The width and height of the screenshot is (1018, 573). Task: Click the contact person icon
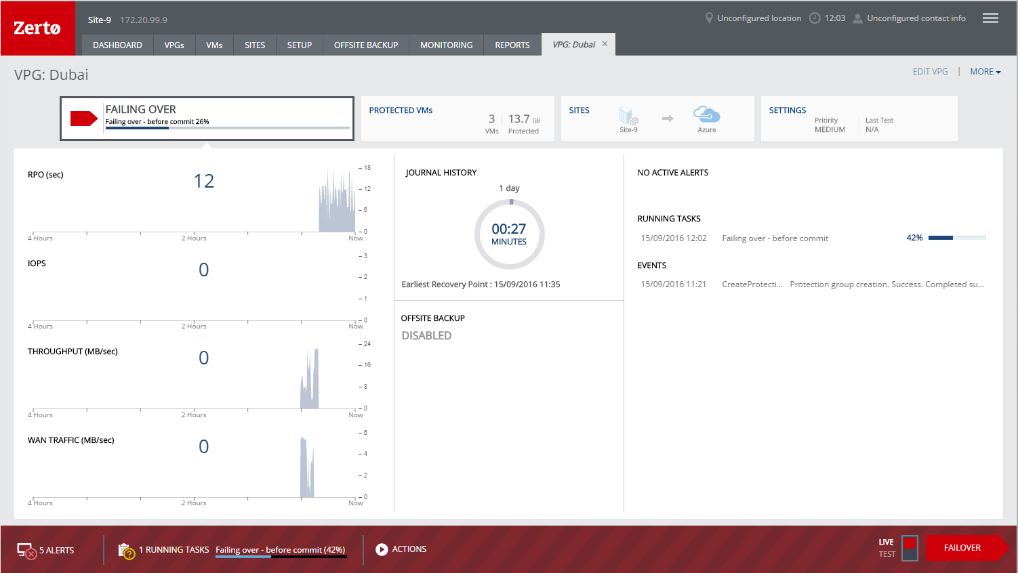pos(857,18)
